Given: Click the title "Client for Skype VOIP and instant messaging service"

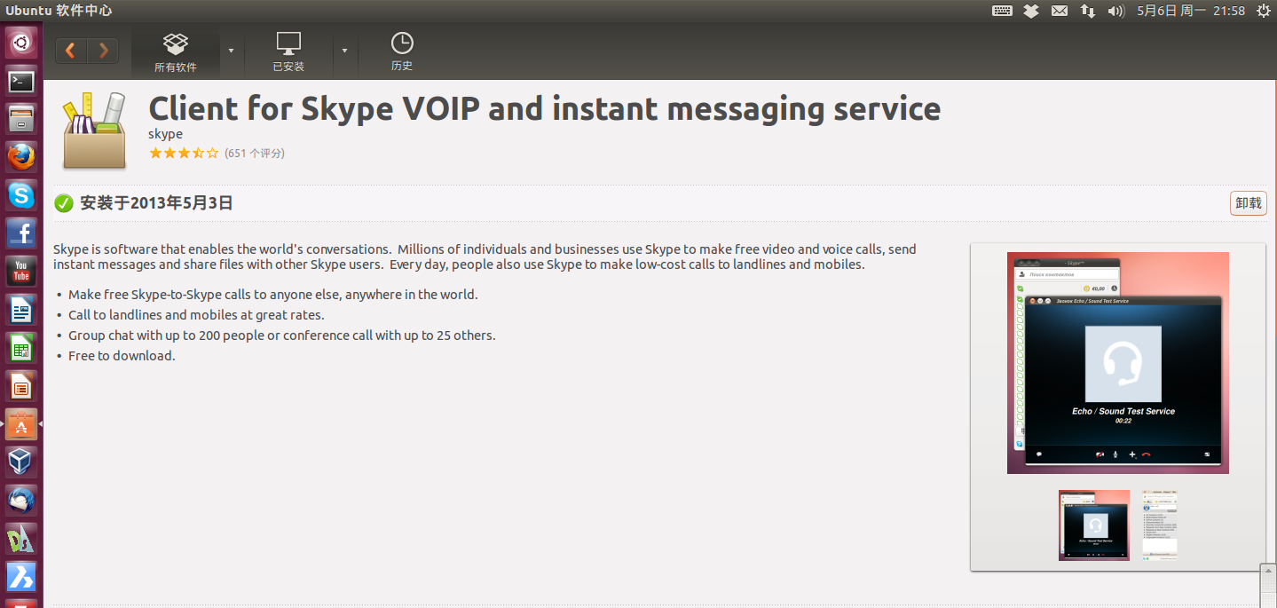Looking at the screenshot, I should tap(544, 108).
